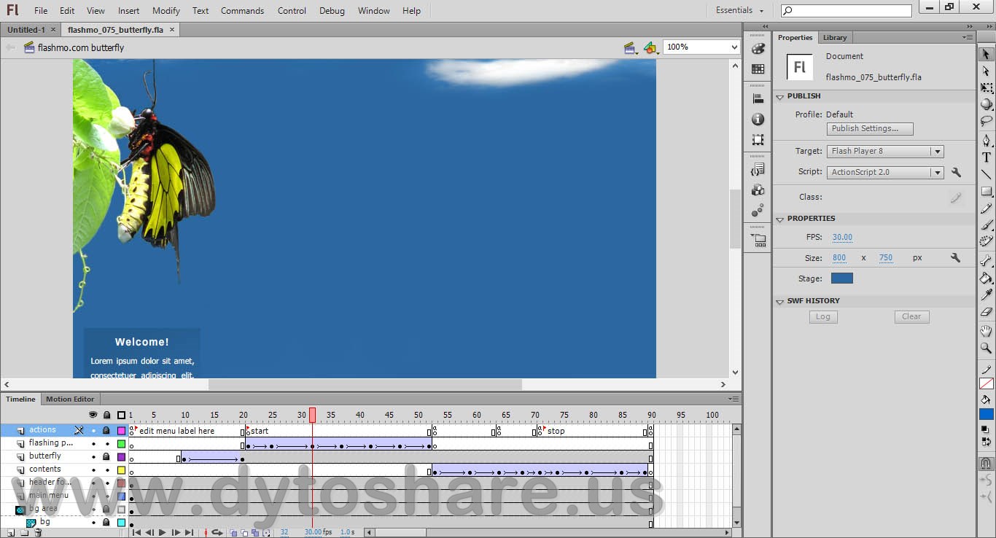Open the Motion Presets panel icon
The height and width of the screenshot is (538, 996).
[758, 210]
